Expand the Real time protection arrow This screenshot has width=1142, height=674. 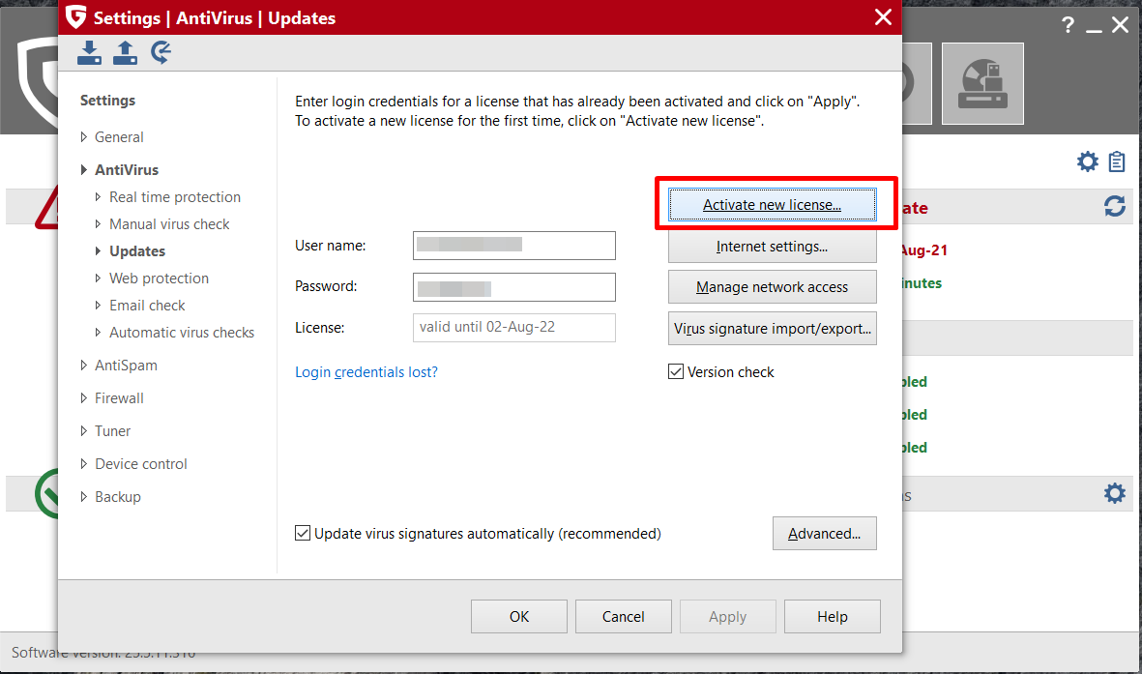[99, 196]
